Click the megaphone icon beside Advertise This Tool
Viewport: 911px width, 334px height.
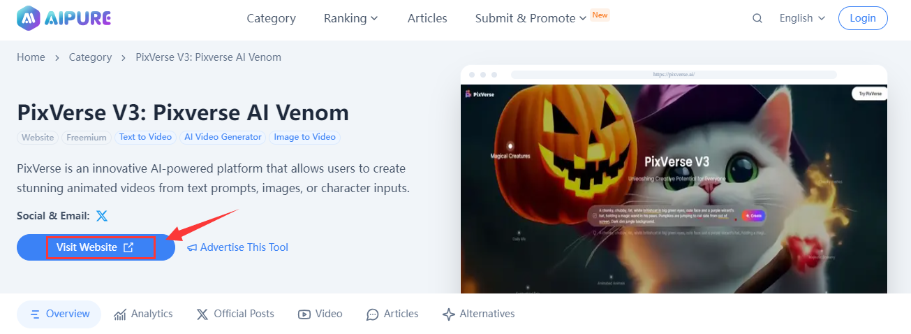tap(192, 247)
